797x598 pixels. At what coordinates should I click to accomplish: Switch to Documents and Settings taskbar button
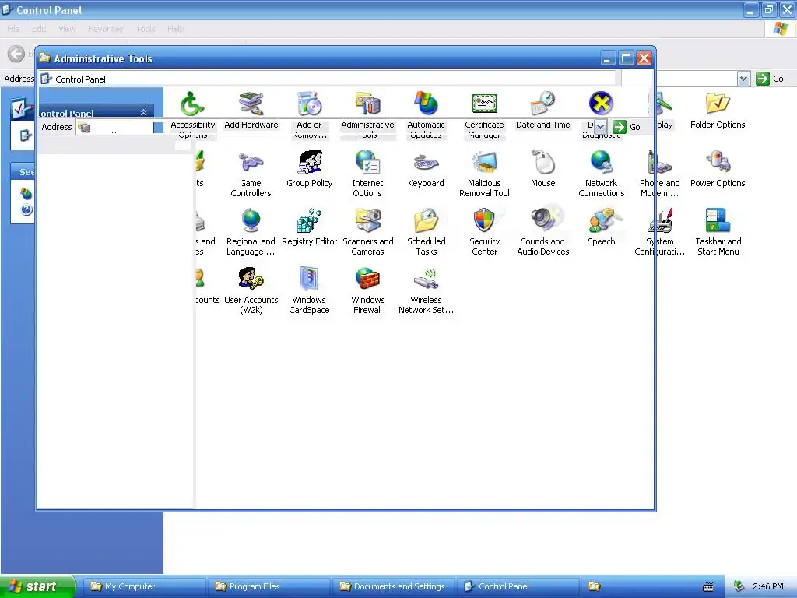394,586
